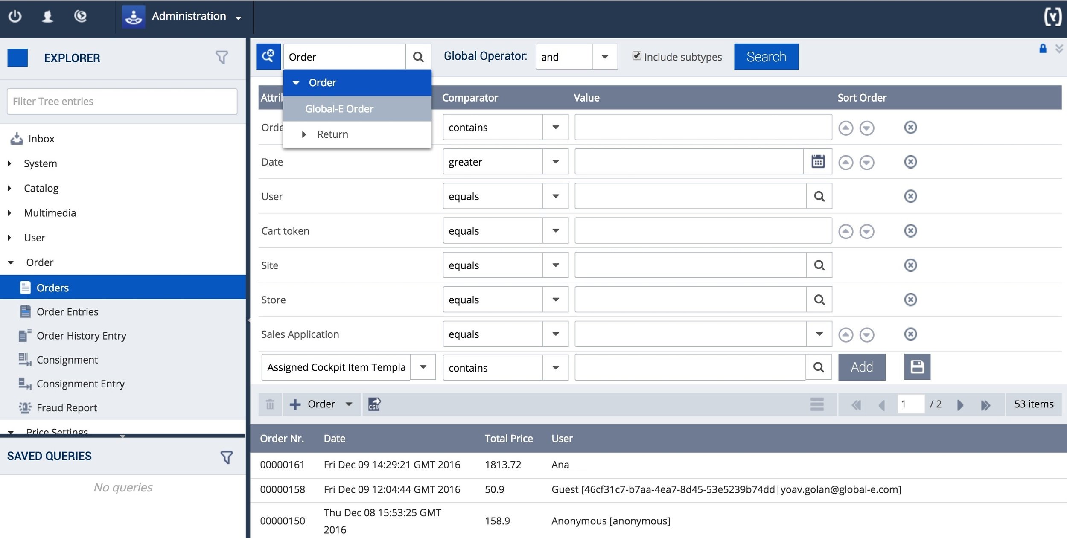This screenshot has height=538, width=1067.
Task: Click the Explorer filter funnel icon
Action: (222, 57)
